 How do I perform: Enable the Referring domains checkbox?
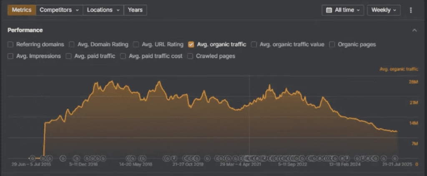(11, 44)
